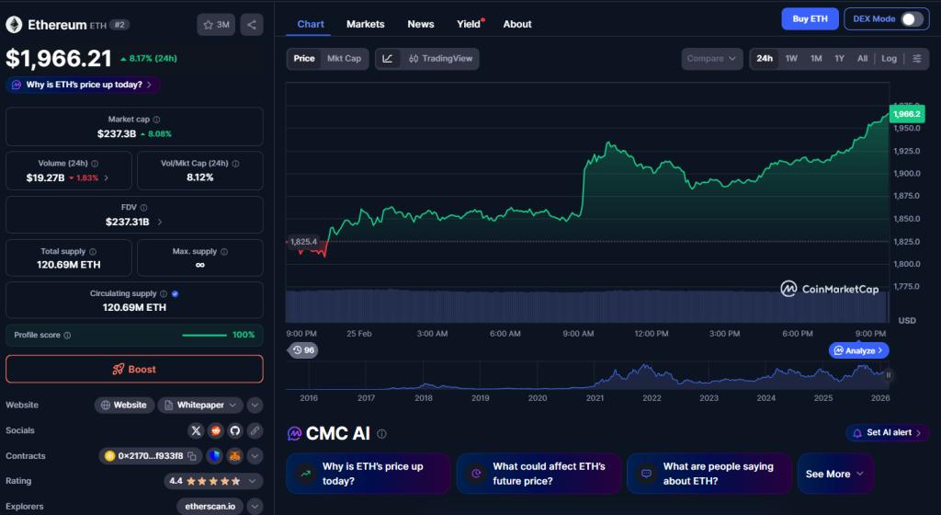
Task: Enable Log scale on chart
Action: [x=889, y=59]
